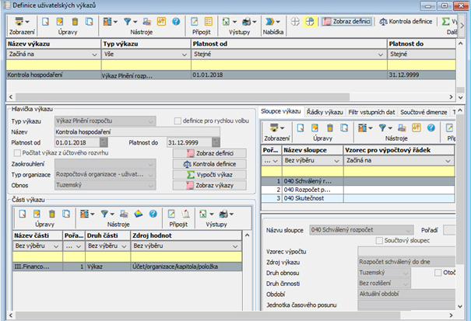The image size is (471, 321).
Task: Click the new record icon in Části výkazu
Action: (23, 214)
